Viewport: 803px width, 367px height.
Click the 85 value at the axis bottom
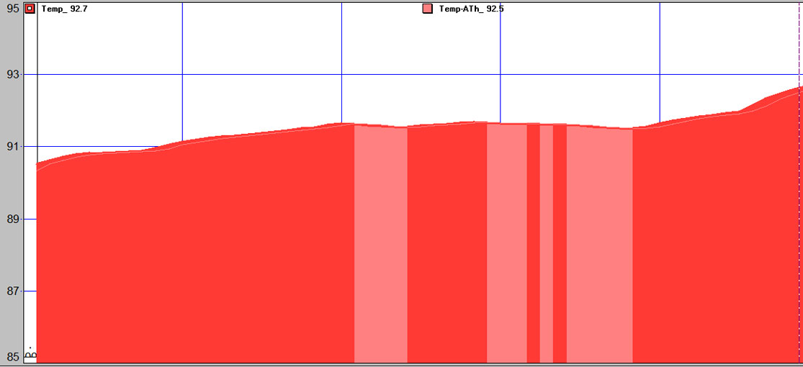(x=12, y=356)
